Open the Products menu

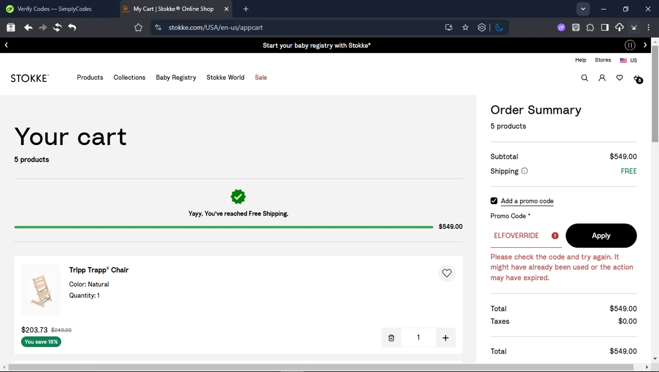[x=90, y=77]
